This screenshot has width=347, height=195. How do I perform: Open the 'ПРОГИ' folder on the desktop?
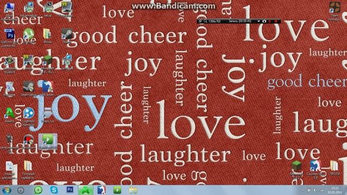click(x=335, y=168)
